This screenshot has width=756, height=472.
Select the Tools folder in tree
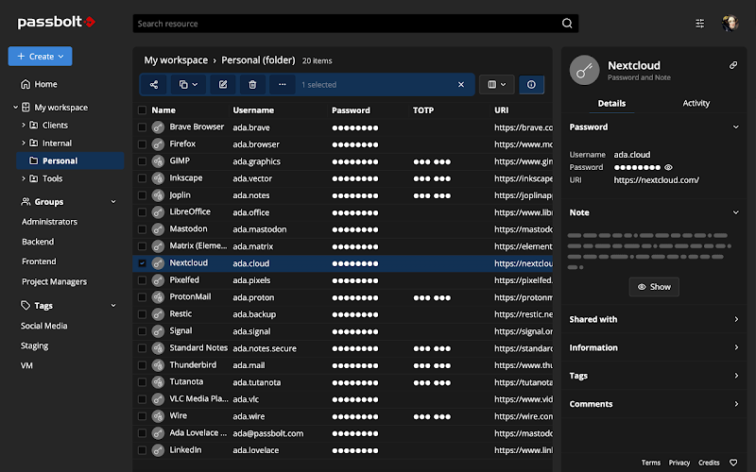point(53,178)
